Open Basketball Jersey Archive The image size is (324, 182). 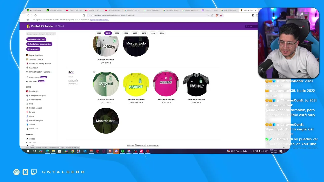tap(40, 63)
